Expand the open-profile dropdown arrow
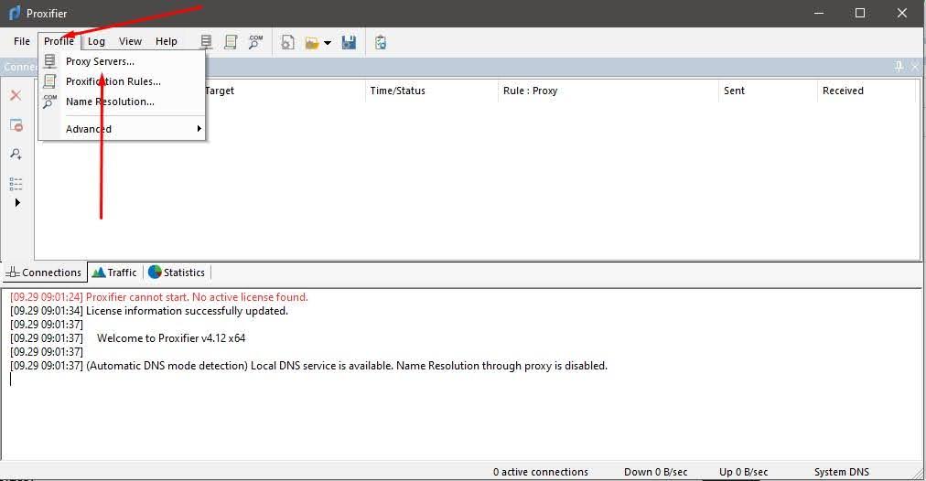The width and height of the screenshot is (926, 481). pyautogui.click(x=328, y=42)
